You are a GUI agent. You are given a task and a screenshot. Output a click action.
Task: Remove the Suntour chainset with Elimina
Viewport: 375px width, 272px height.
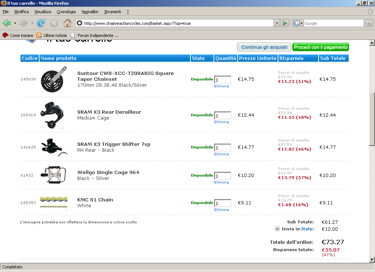click(x=222, y=86)
